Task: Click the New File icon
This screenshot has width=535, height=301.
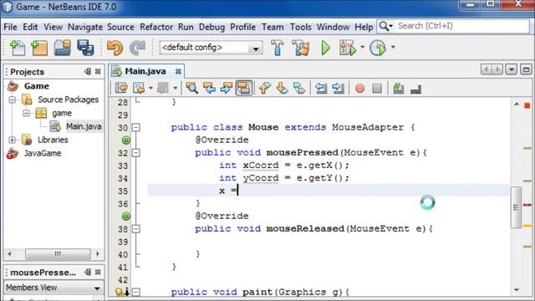Action: (x=18, y=48)
